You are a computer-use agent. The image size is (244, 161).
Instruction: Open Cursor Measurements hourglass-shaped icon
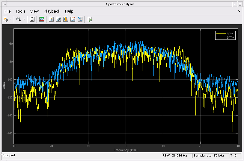[x=52, y=19]
